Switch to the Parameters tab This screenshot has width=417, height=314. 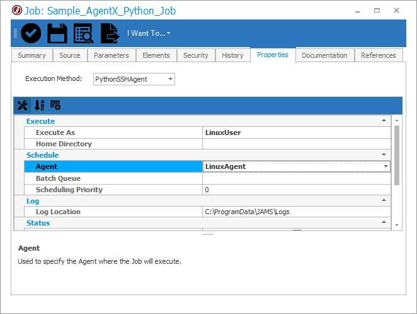point(111,55)
